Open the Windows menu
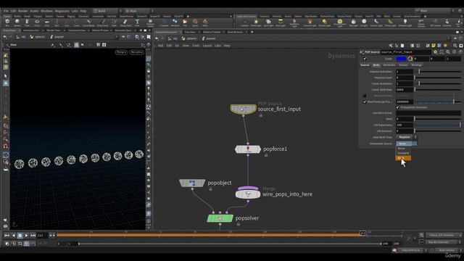 [46, 11]
